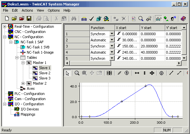Image resolution: width=190 pixels, height=134 pixels.
Task: Click the curved segment tool
Action: (179, 73)
